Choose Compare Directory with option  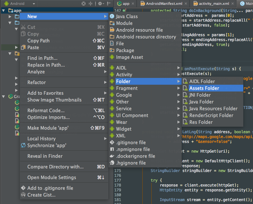[x=64, y=167]
